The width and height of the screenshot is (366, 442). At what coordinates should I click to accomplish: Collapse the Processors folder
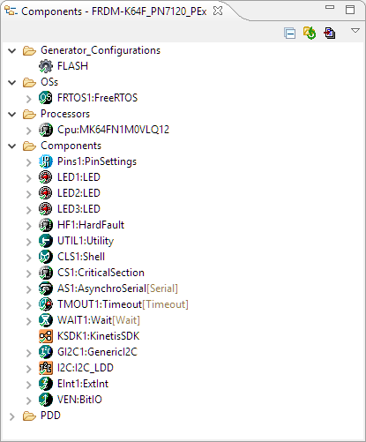tap(12, 114)
